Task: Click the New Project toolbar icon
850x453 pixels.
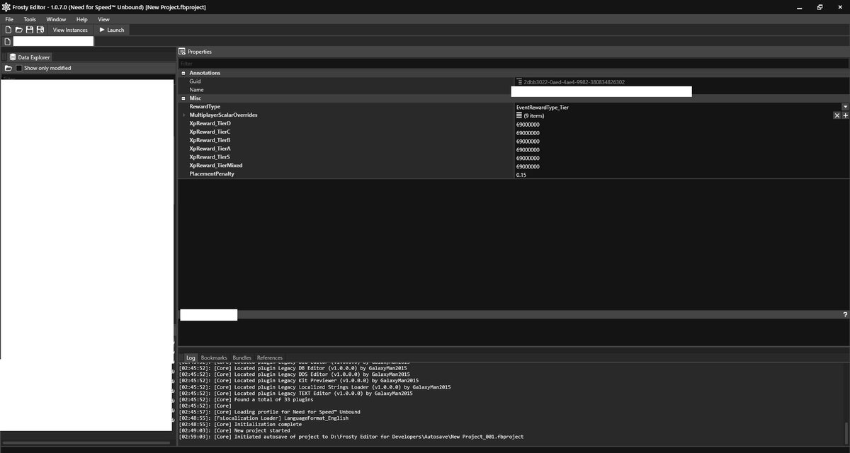Action: coord(8,30)
